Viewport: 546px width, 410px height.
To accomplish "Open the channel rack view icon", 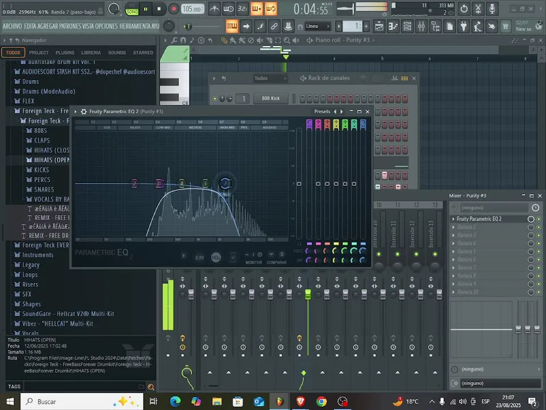I will click(407, 27).
